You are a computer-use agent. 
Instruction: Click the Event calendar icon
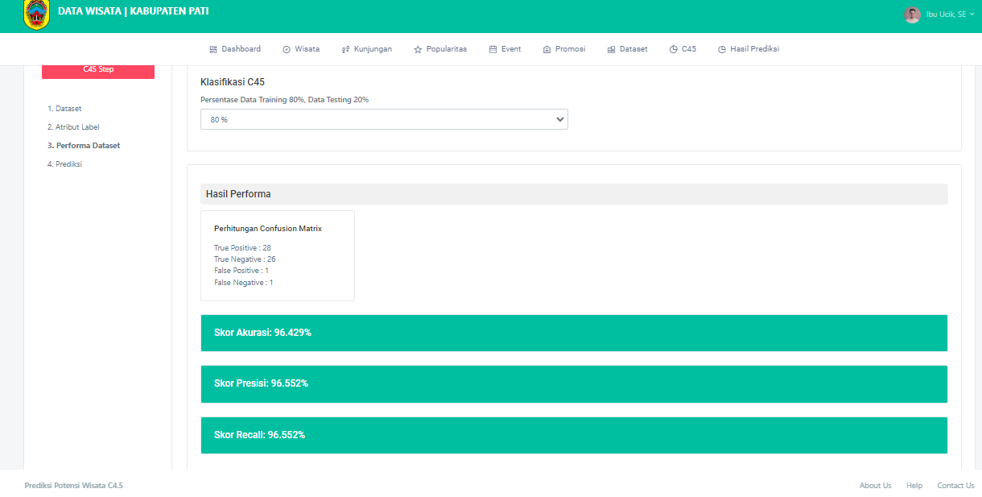[493, 49]
